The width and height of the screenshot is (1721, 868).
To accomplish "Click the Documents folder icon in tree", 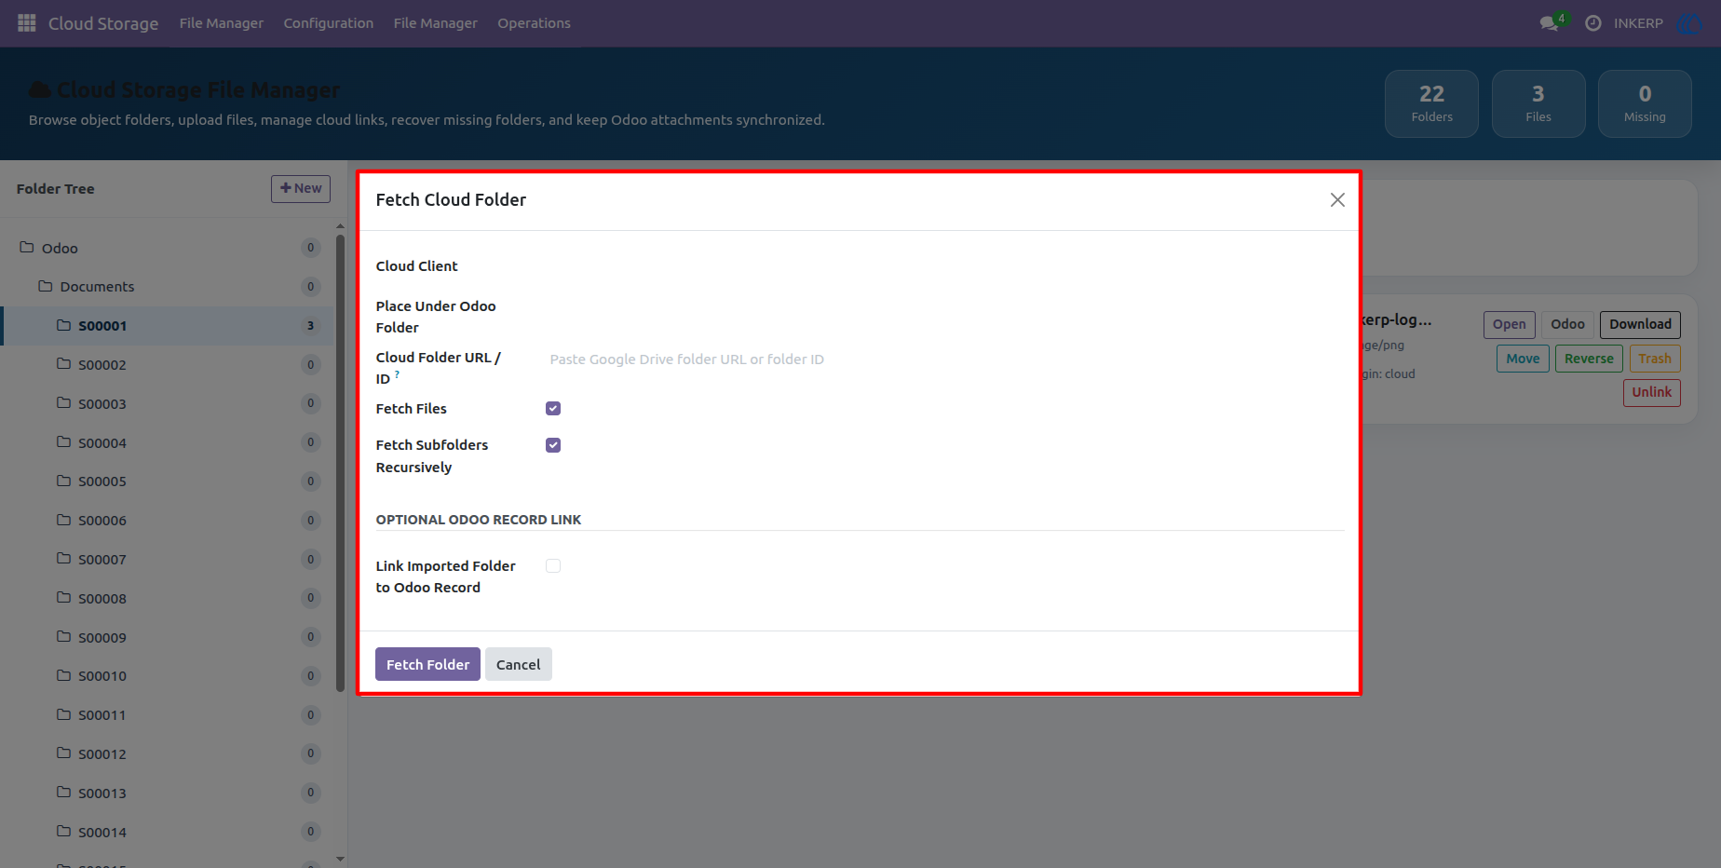I will tap(46, 286).
